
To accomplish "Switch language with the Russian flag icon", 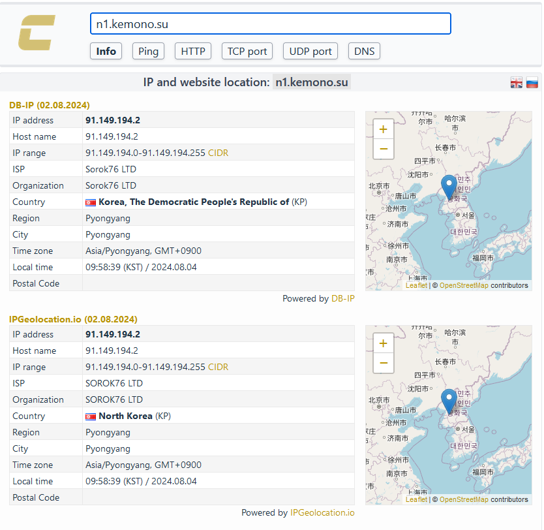I will 532,83.
